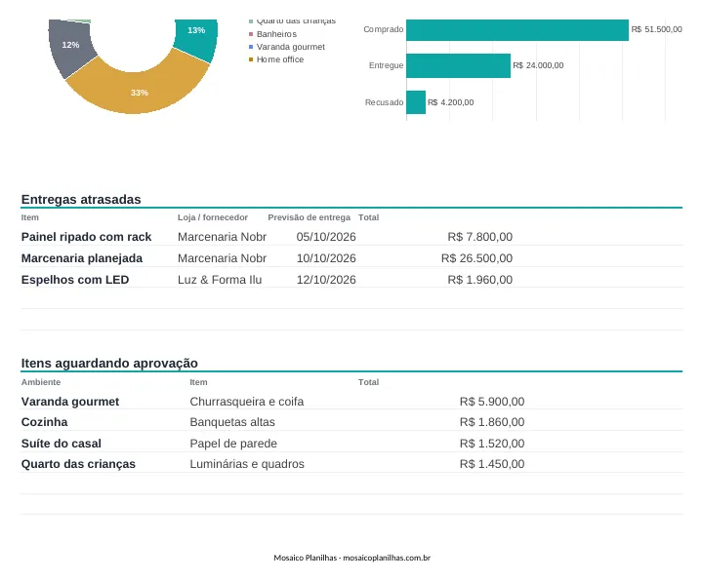Click the Luminárias e quadros item
Image resolution: width=702 pixels, height=582 pixels.
point(247,464)
